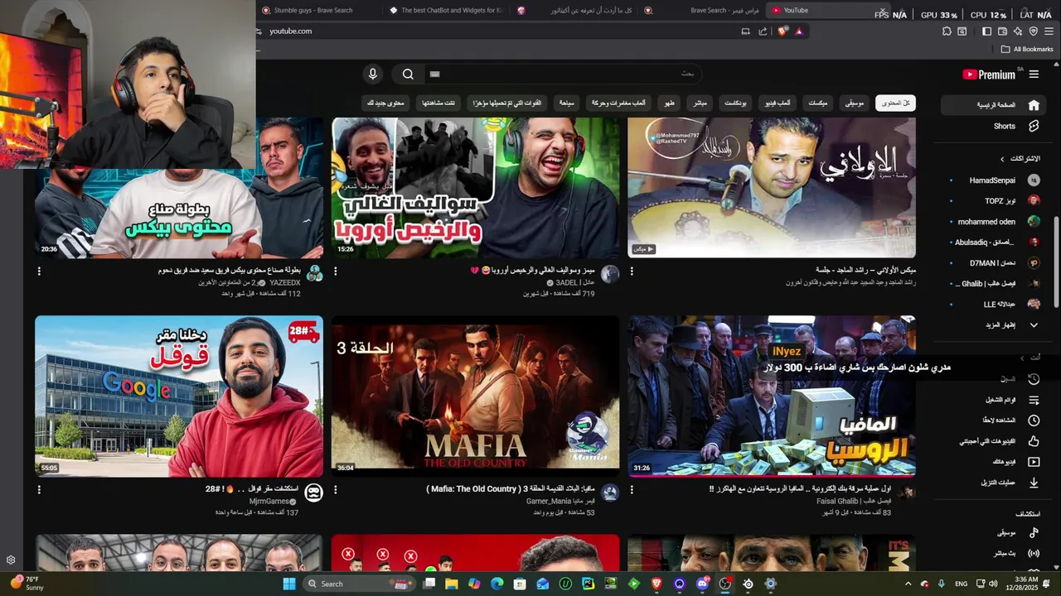Open options for Google HQ video
1061x596 pixels.
(x=39, y=489)
